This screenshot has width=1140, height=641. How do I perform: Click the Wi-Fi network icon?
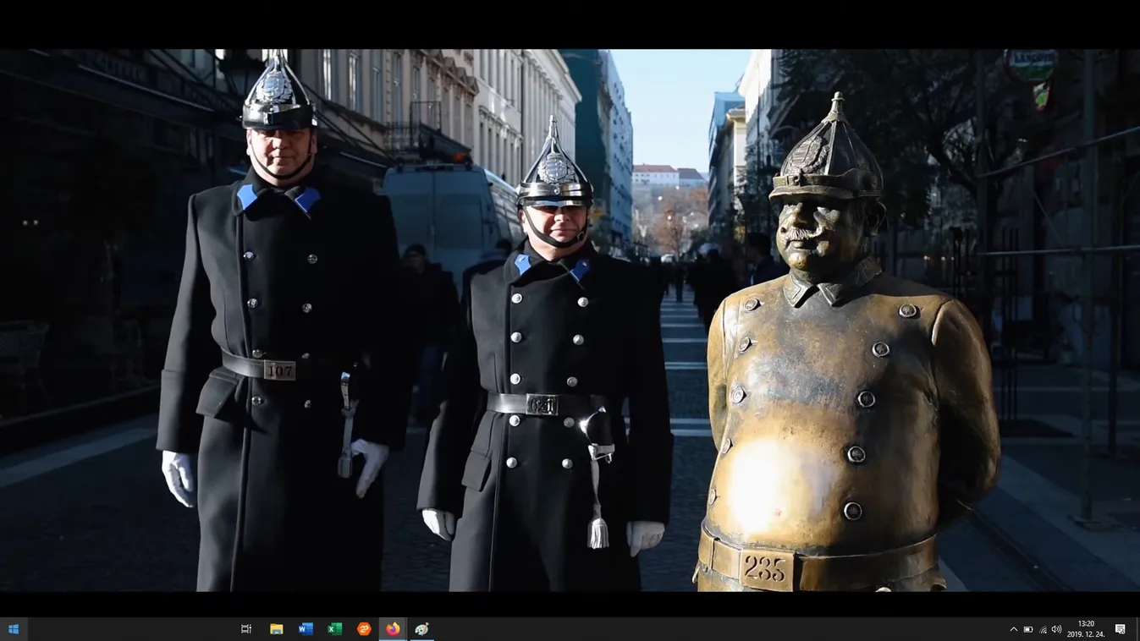[1042, 628]
